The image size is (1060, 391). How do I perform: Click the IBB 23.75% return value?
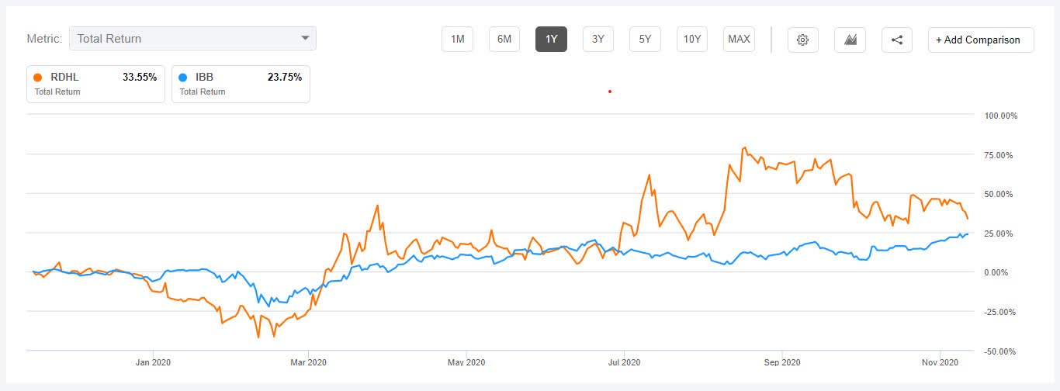(284, 78)
